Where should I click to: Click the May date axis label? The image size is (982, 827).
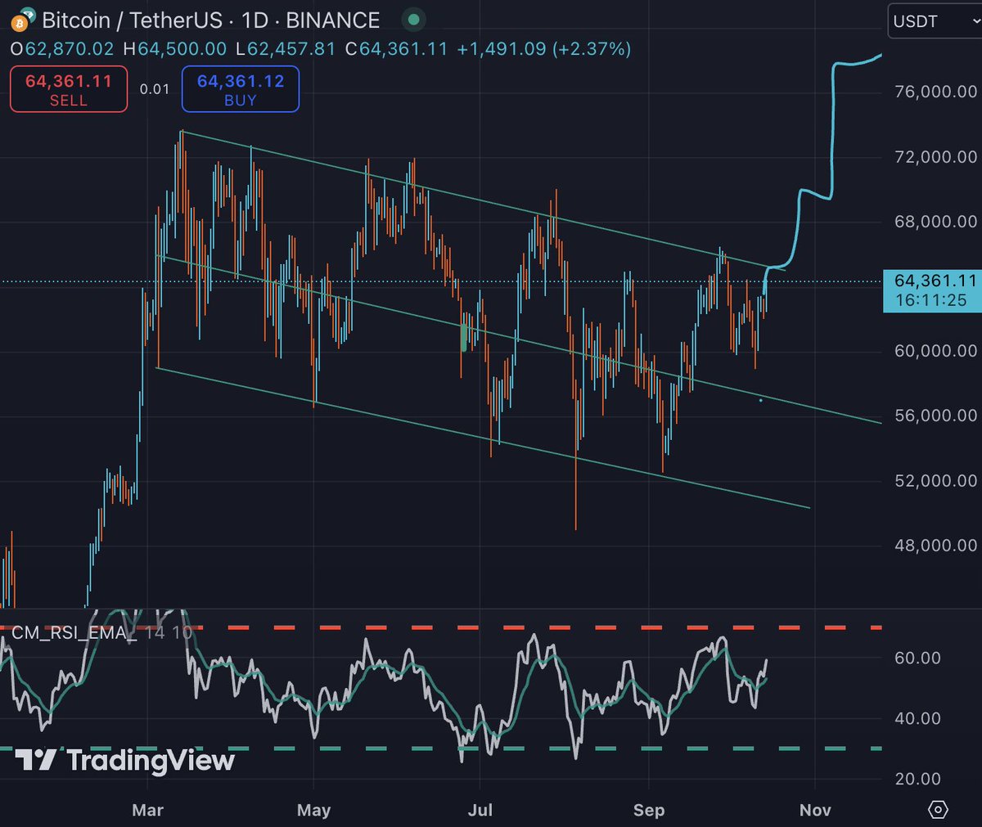(x=313, y=810)
